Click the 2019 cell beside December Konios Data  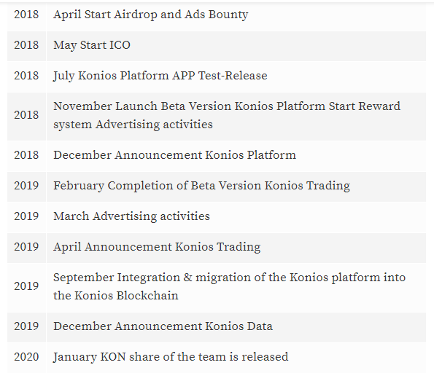click(26, 326)
